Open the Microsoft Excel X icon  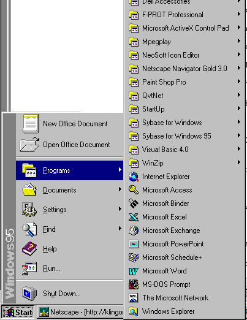coord(134,217)
